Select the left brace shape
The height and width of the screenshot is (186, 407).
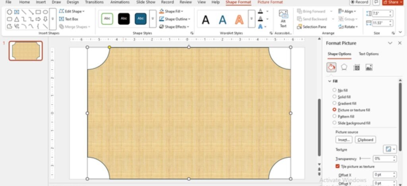[38, 26]
